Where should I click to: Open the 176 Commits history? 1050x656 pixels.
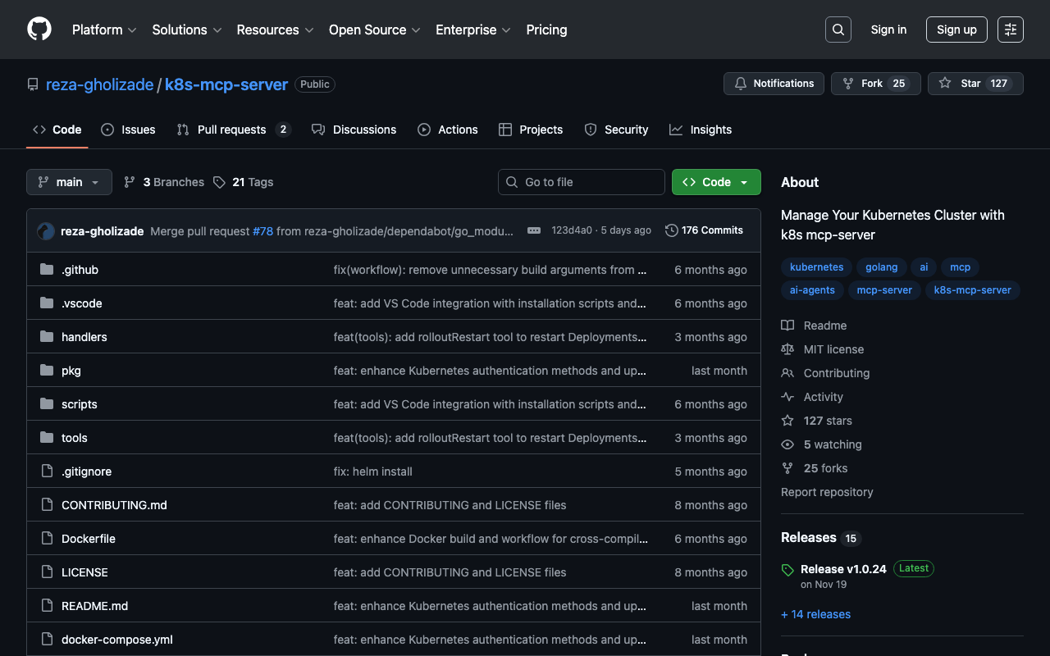pos(704,230)
